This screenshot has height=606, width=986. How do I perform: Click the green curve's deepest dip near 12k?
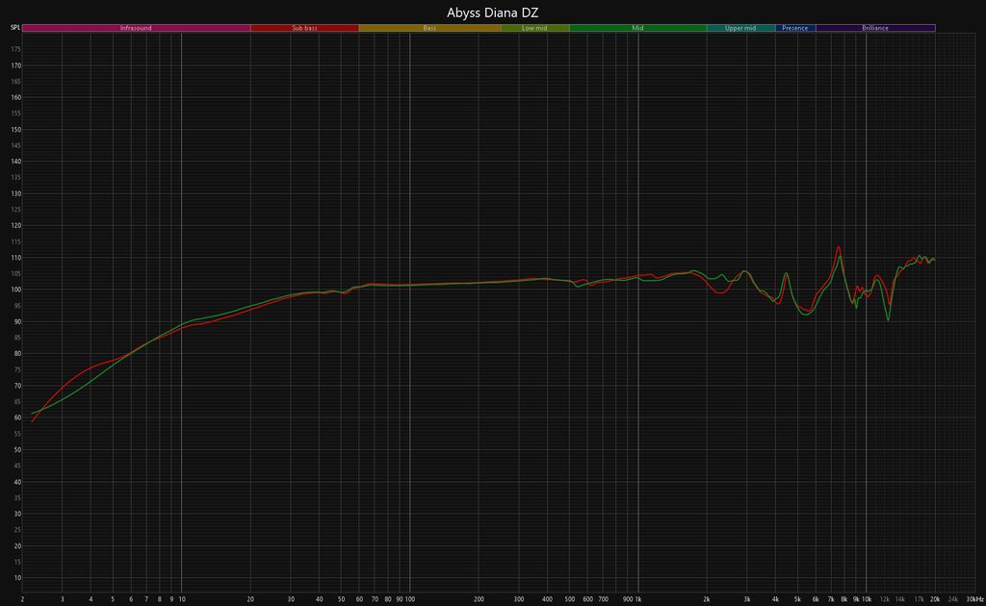888,319
